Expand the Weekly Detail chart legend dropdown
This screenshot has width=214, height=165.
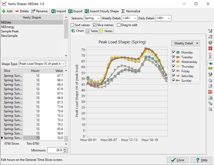click(x=186, y=43)
